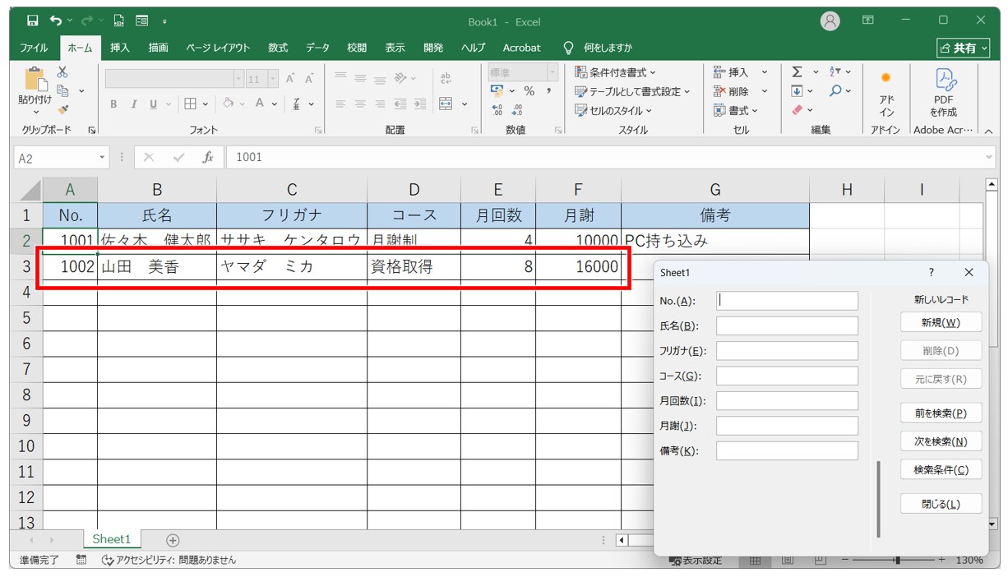The width and height of the screenshot is (1008, 577).
Task: Open the number format dropdown 標準
Action: pyautogui.click(x=553, y=72)
